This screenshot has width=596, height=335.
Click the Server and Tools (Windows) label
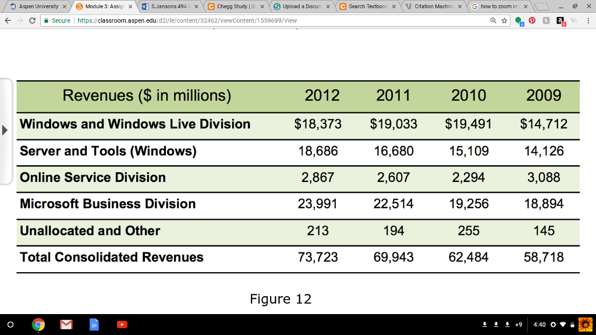(108, 152)
